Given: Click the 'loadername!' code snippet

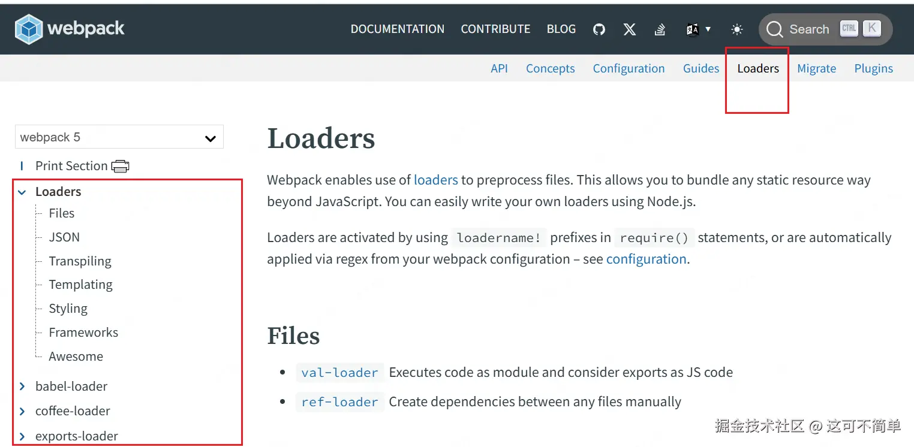Looking at the screenshot, I should coord(499,237).
